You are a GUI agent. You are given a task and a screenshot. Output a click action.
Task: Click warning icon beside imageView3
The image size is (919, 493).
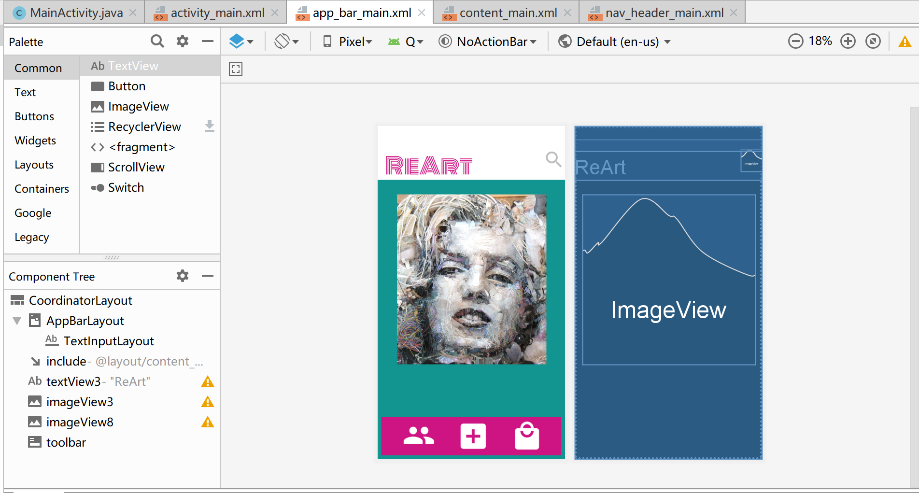pos(208,402)
